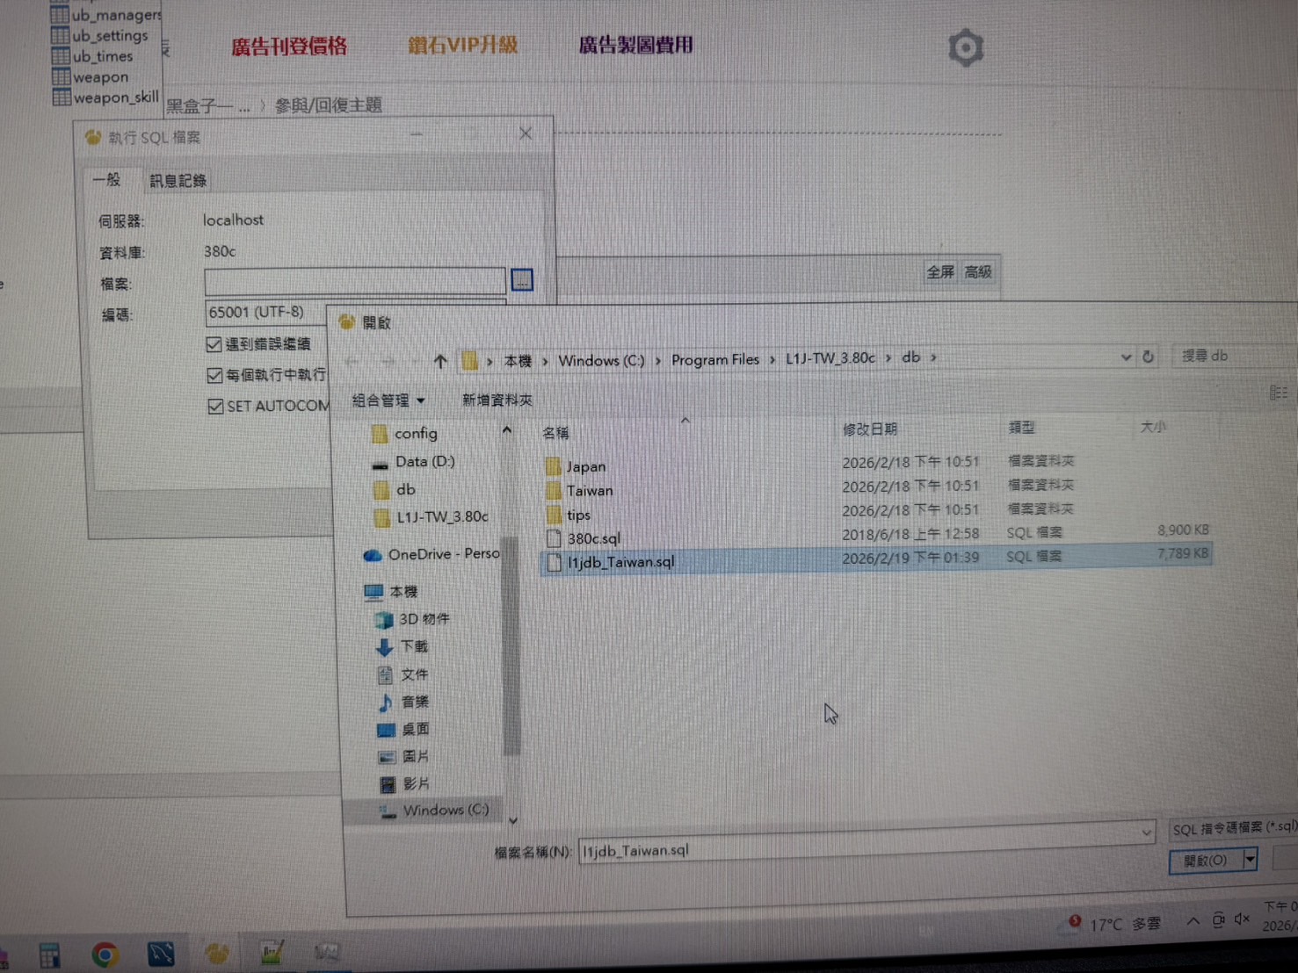
Task: Click the 全屏 button in the editor toolbar
Action: click(x=940, y=272)
